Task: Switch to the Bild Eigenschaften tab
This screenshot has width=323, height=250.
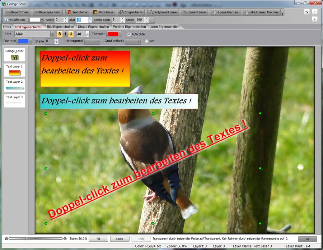Action: click(60, 27)
